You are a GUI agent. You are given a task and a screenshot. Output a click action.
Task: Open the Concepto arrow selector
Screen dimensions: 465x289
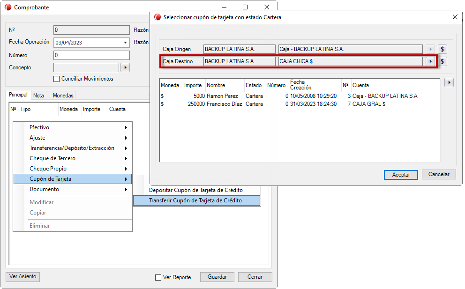click(125, 67)
